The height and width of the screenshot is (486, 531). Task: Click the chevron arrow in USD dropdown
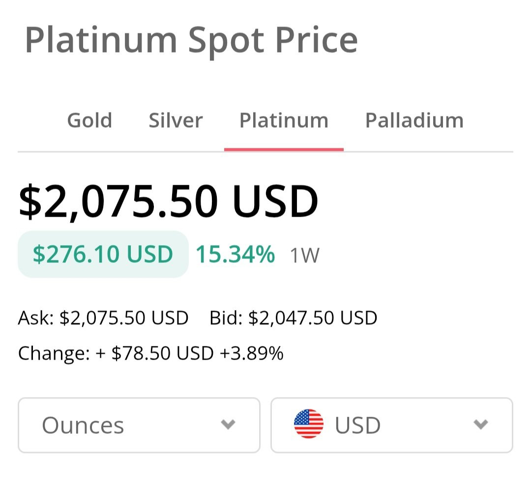click(480, 425)
